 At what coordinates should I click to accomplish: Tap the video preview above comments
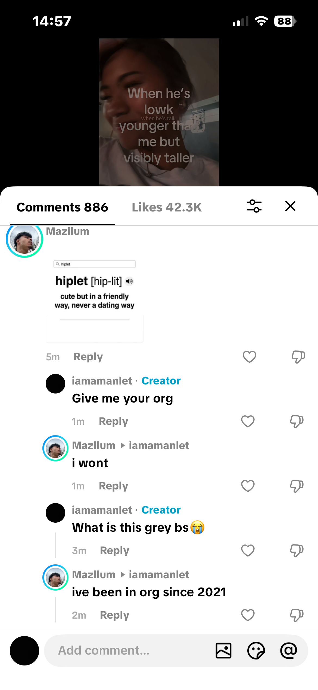pyautogui.click(x=159, y=112)
